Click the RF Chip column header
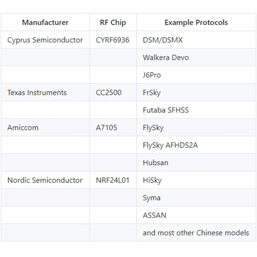 (x=113, y=23)
